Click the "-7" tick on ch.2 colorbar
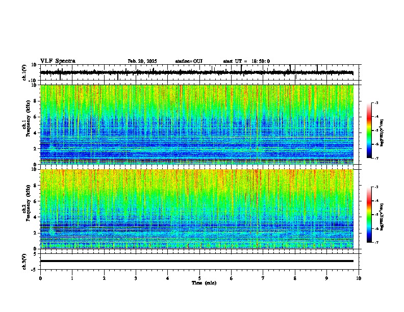The height and width of the screenshot is (312, 404). click(376, 243)
